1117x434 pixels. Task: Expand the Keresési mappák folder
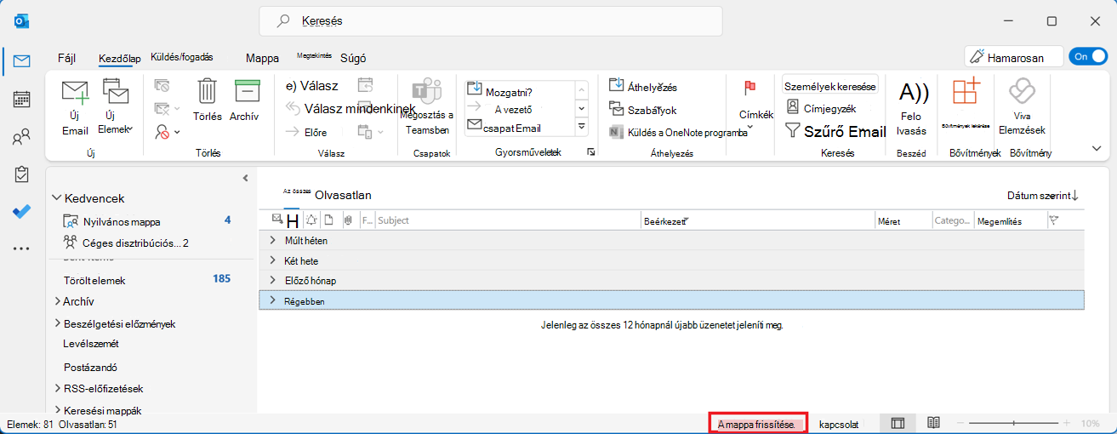pos(57,410)
